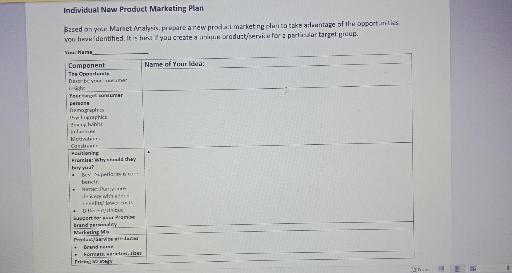Click the Different/Unique bullet text
This screenshot has height=273, width=512.
click(103, 210)
